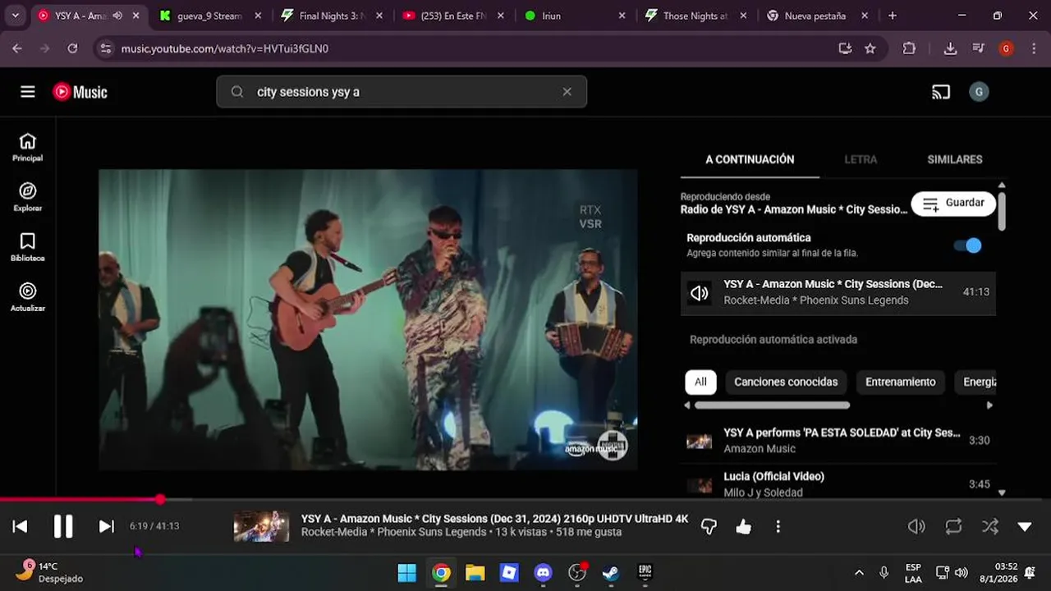1051x591 pixels.
Task: Select Entrenamiento filter chip
Action: click(x=900, y=382)
